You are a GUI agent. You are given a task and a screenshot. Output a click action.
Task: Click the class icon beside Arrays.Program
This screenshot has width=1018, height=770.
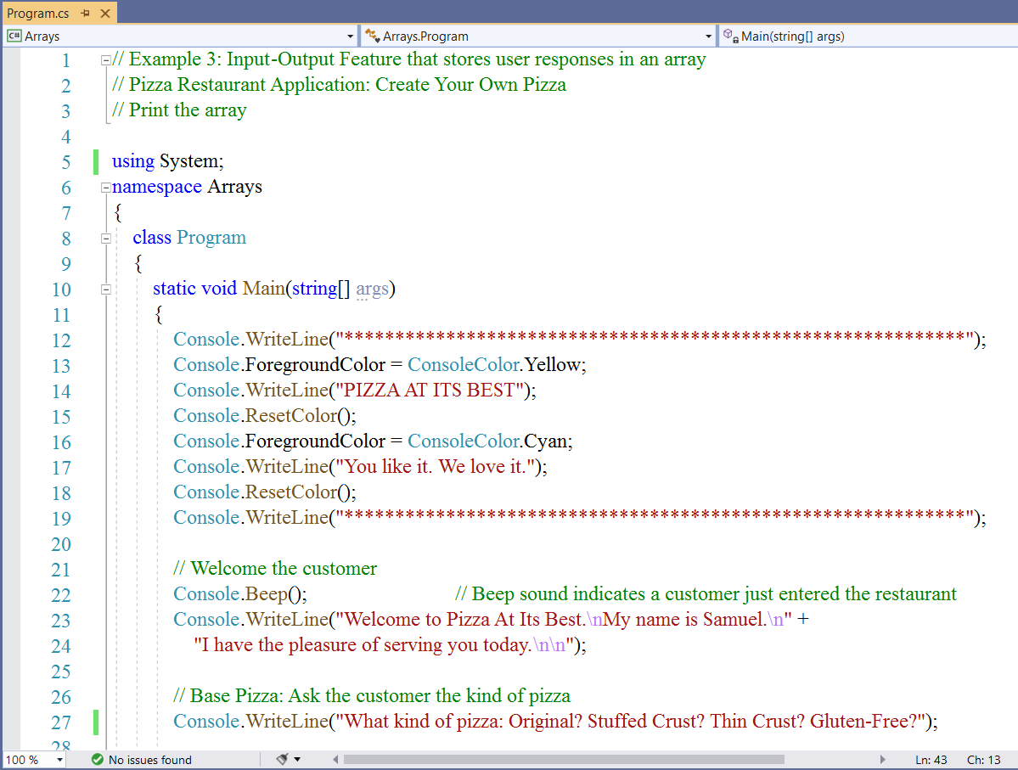click(x=372, y=37)
